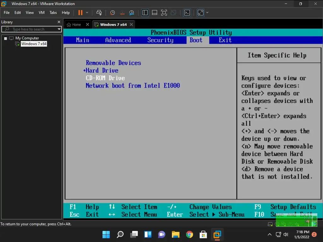Open Microsoft Store from the taskbar
Viewport: 323px width, 242px height.
pos(203,234)
